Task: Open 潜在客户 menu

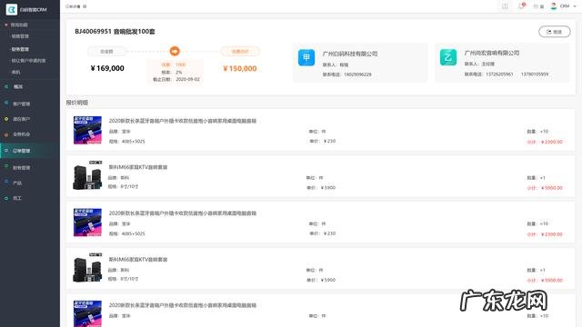Action: point(22,119)
